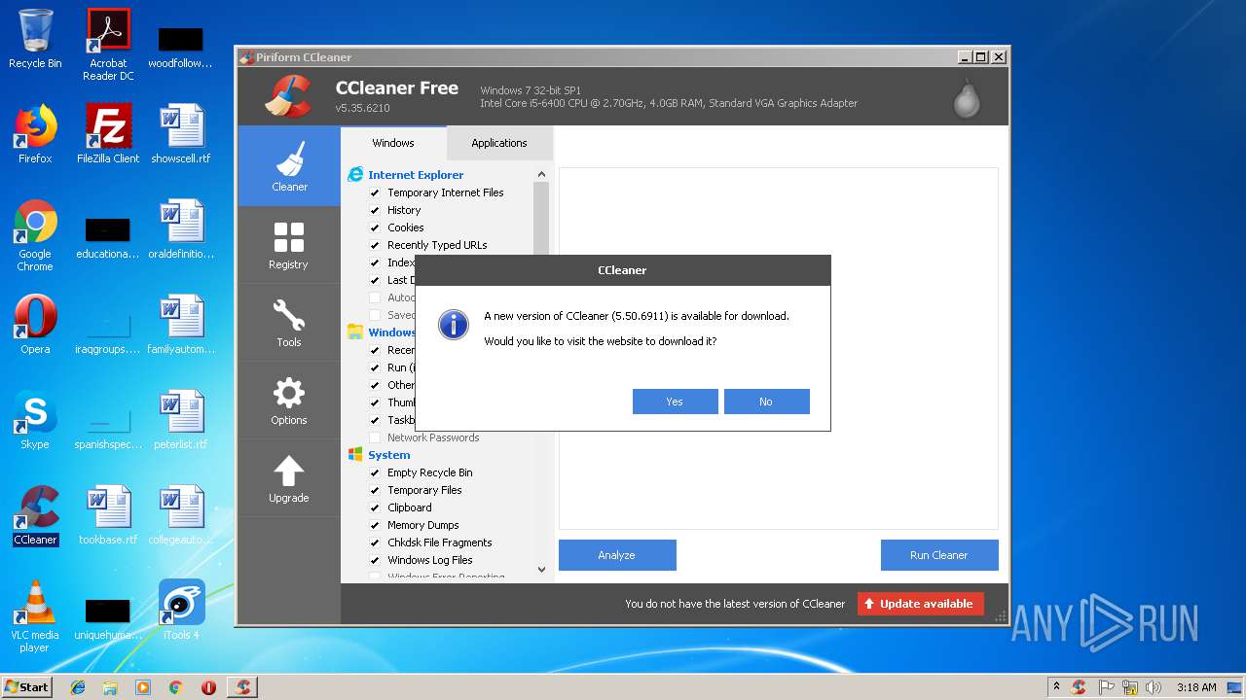Screen dimensions: 1246x700
Task: Click volume icon in system tray
Action: (1153, 687)
